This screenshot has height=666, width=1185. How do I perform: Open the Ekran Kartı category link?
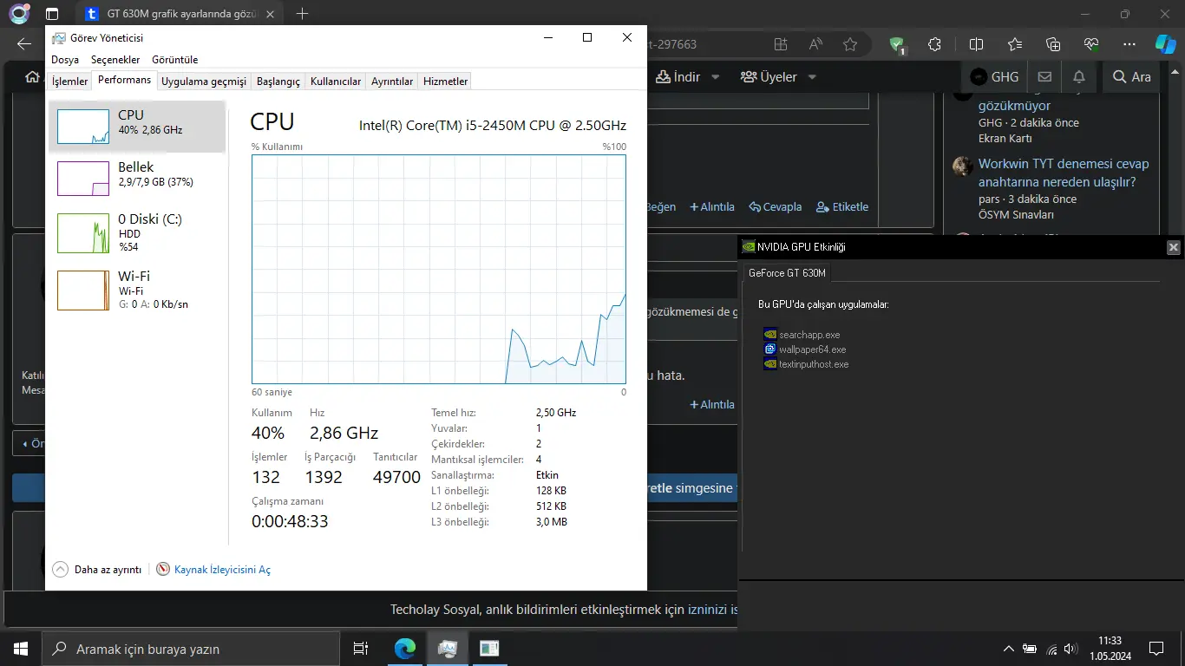(1005, 138)
